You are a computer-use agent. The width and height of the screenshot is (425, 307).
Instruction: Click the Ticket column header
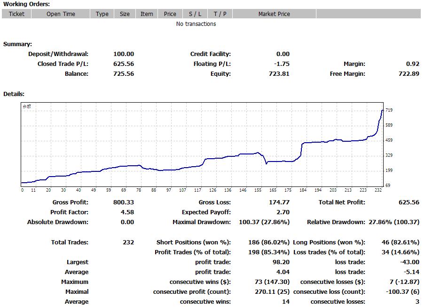pos(16,14)
